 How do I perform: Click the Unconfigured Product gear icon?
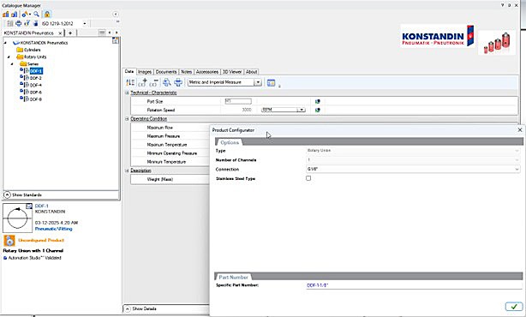9,240
